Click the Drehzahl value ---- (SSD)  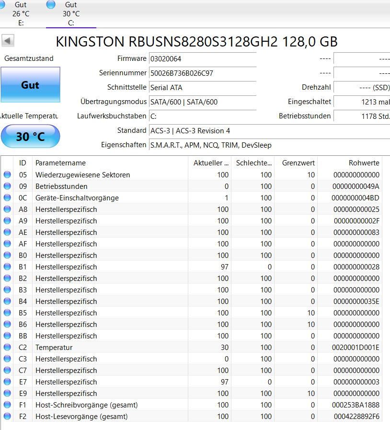point(362,87)
